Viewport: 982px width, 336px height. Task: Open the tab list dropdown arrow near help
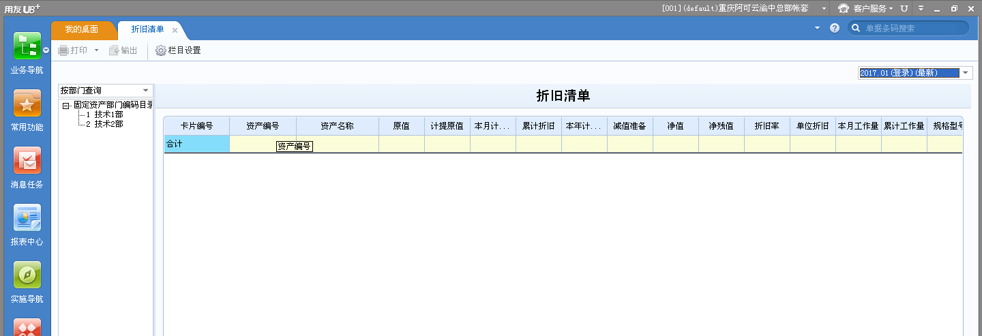point(818,28)
